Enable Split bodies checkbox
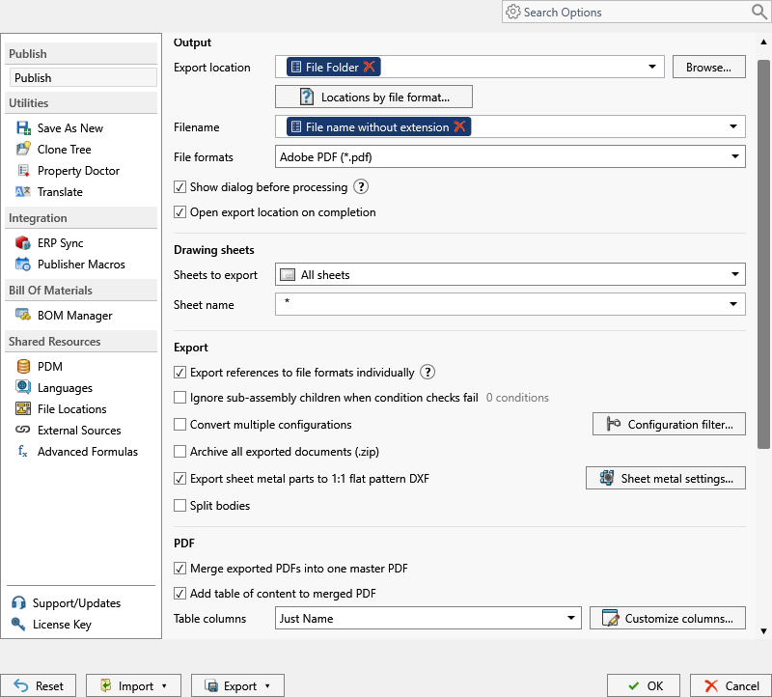The height and width of the screenshot is (697, 772). point(179,506)
